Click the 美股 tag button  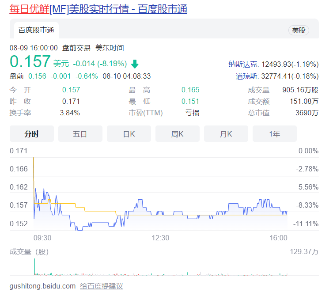coord(299,30)
